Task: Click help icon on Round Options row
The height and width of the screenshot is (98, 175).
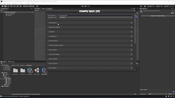Action: (x=132, y=50)
